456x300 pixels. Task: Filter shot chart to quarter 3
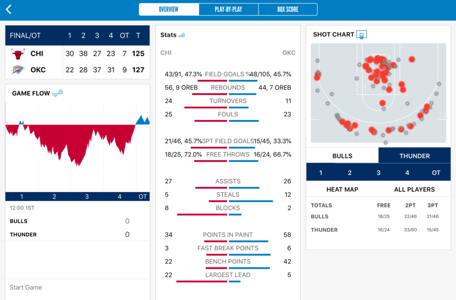(379, 173)
